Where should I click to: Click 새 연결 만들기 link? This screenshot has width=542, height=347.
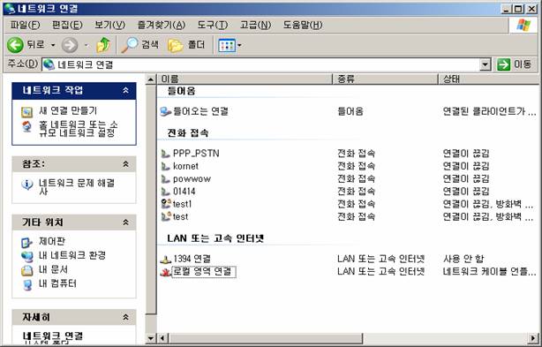(68, 111)
